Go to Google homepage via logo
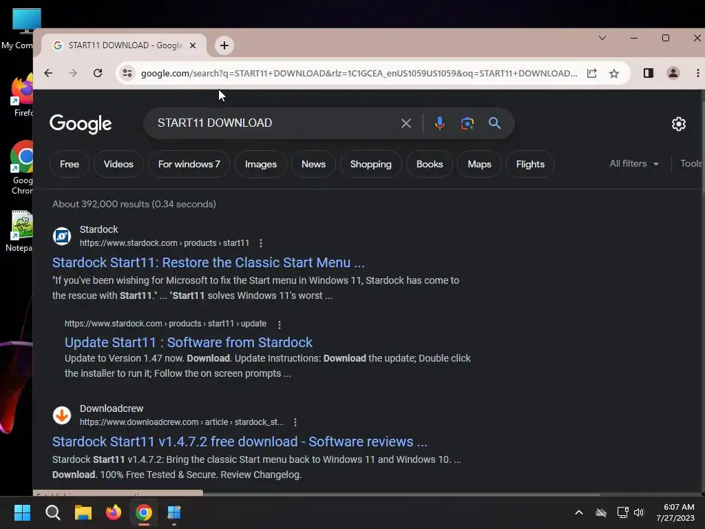The width and height of the screenshot is (705, 529). tap(81, 124)
